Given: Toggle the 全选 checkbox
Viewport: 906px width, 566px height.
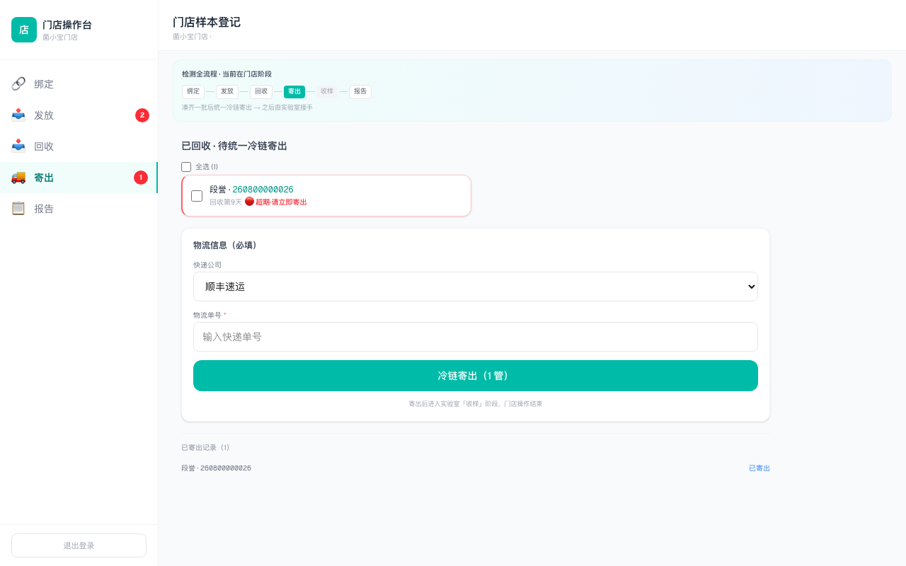Looking at the screenshot, I should click(x=186, y=167).
